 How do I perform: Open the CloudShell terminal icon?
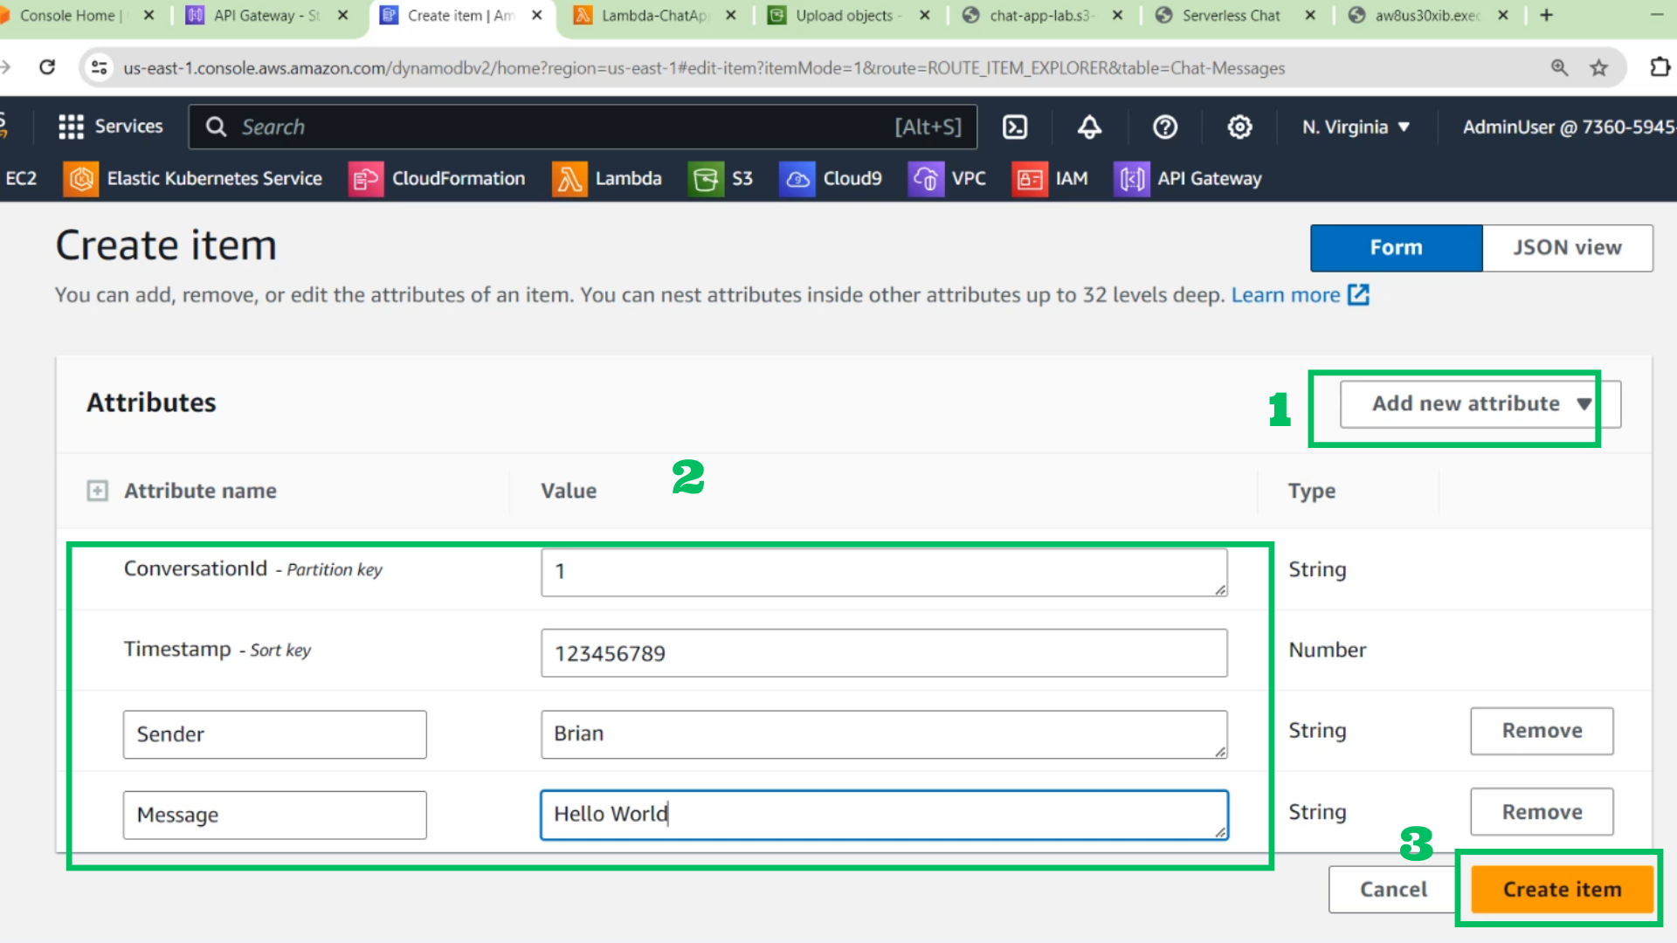[x=1015, y=127]
